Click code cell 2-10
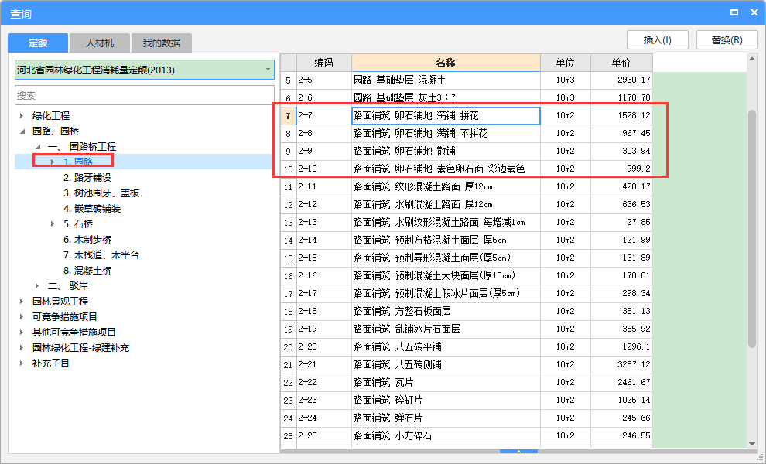The image size is (766, 464). tap(324, 169)
